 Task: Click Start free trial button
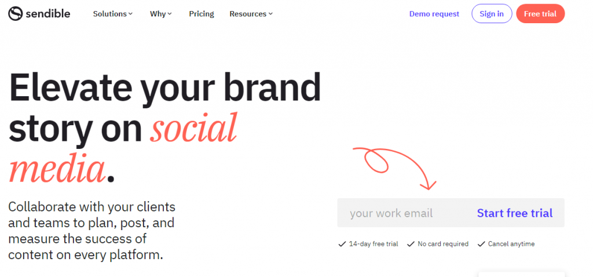[x=515, y=213]
